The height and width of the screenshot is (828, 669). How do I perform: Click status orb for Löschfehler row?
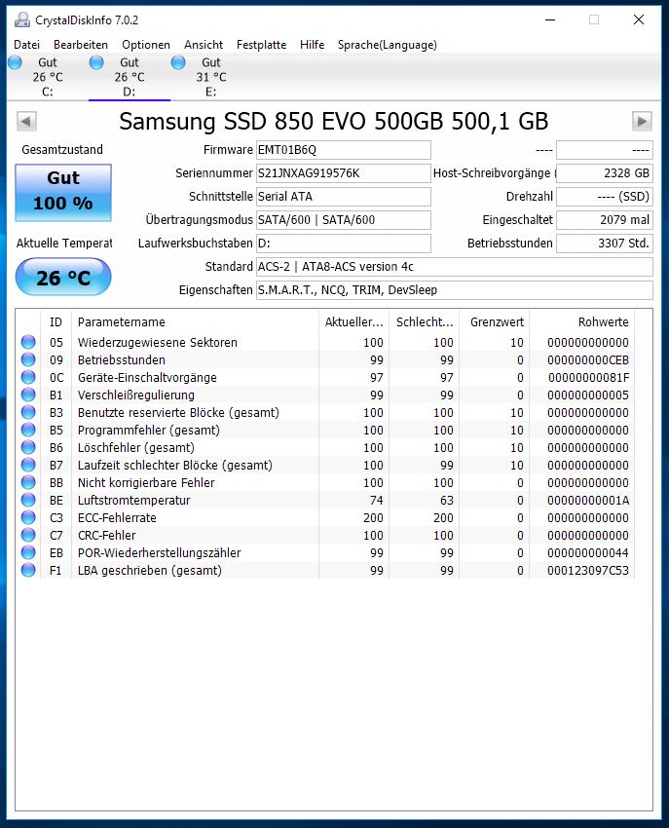(x=28, y=447)
